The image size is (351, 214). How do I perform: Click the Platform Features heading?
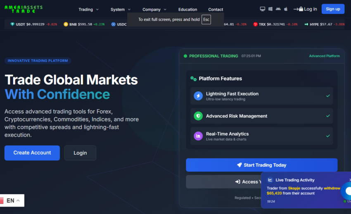tap(220, 79)
